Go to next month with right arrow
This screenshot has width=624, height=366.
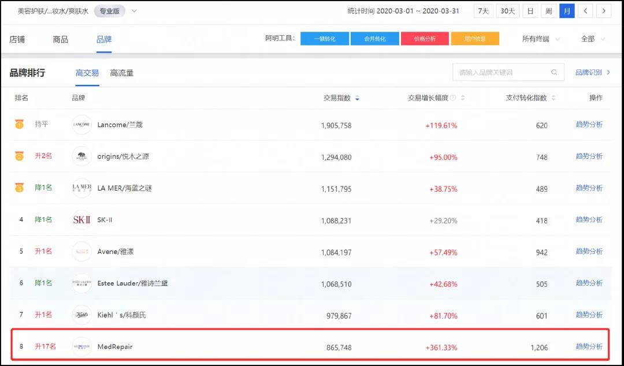tap(604, 11)
